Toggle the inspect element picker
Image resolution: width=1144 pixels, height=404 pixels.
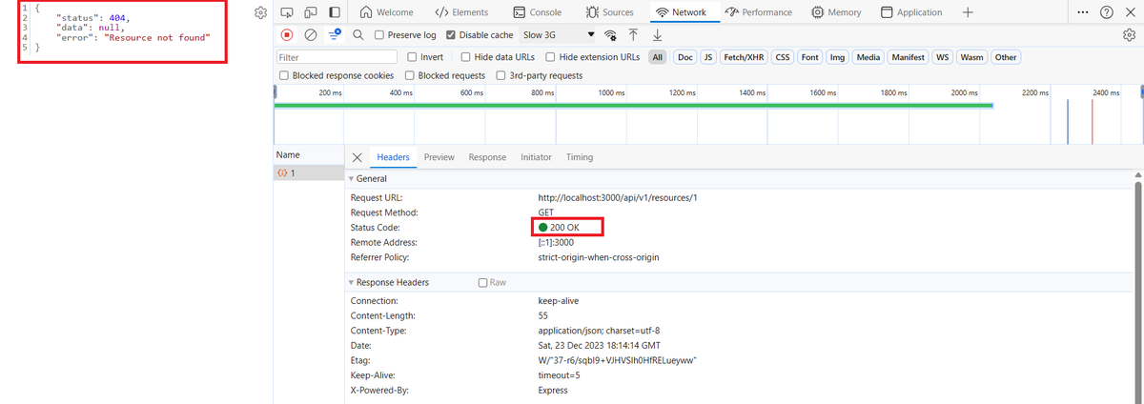[286, 12]
